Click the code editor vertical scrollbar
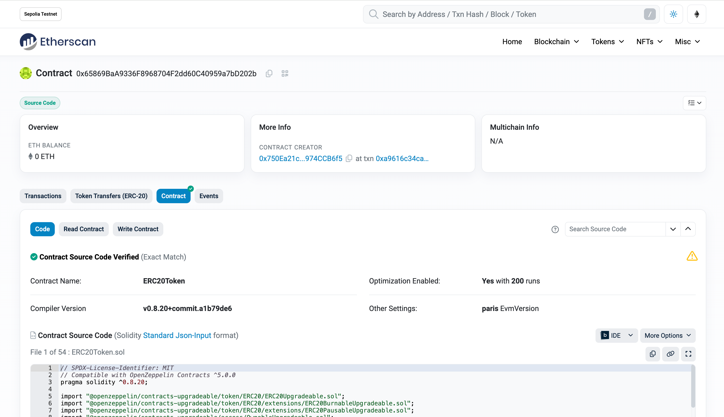This screenshot has width=724, height=417. (x=693, y=387)
